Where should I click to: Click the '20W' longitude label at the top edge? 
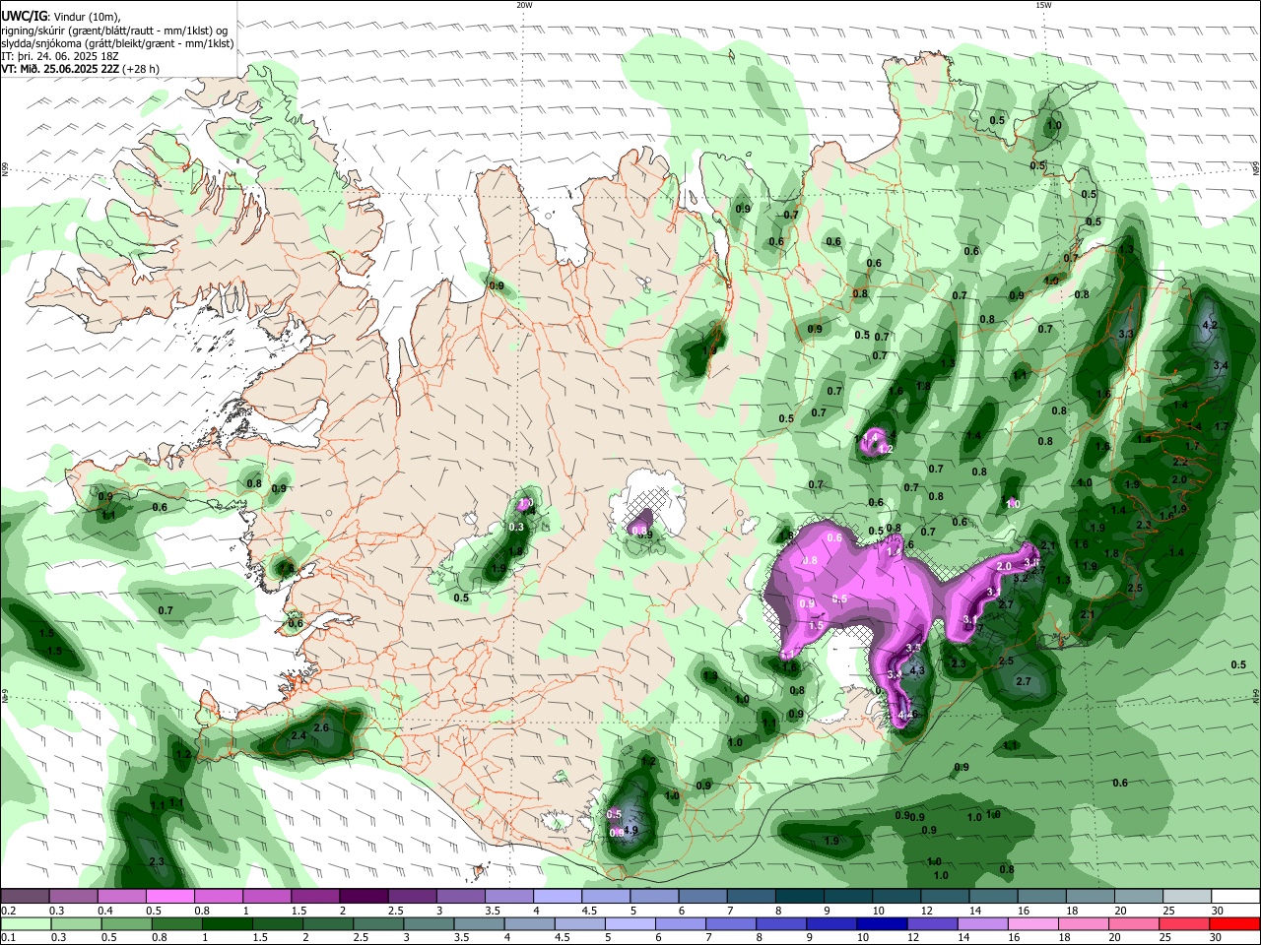coord(524,5)
